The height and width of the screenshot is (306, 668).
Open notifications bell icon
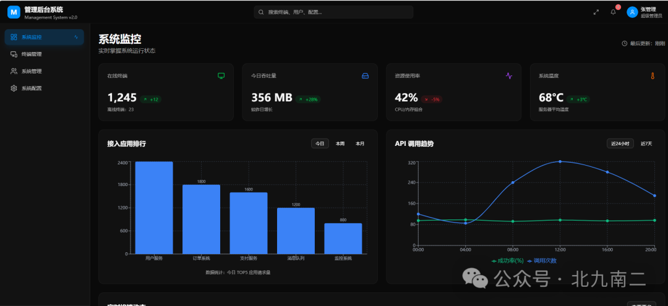coord(613,12)
